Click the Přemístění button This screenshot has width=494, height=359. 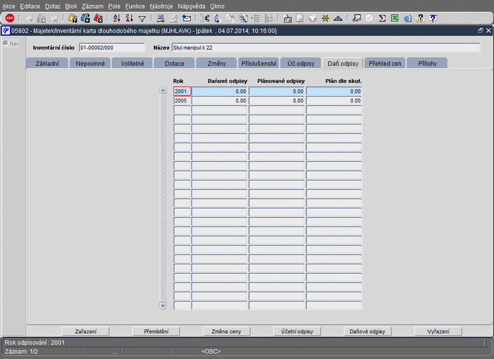(156, 331)
